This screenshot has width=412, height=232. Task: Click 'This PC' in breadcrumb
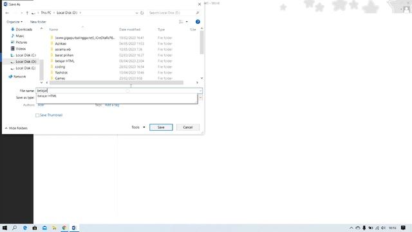point(46,13)
